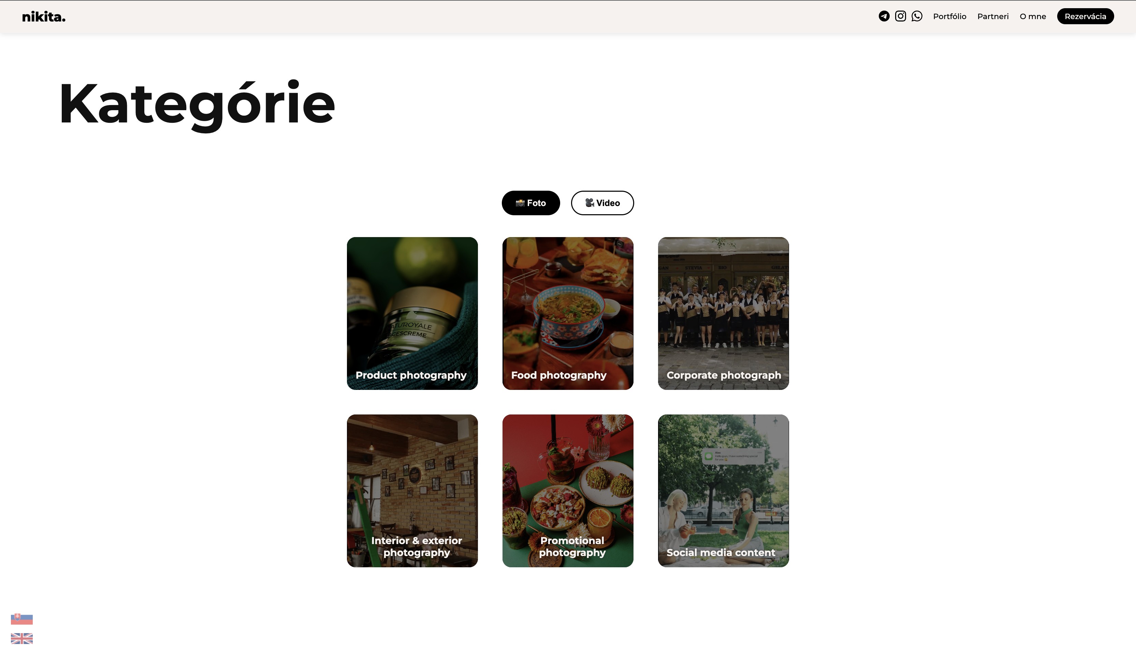
Task: Open the Social media content category
Action: (723, 491)
